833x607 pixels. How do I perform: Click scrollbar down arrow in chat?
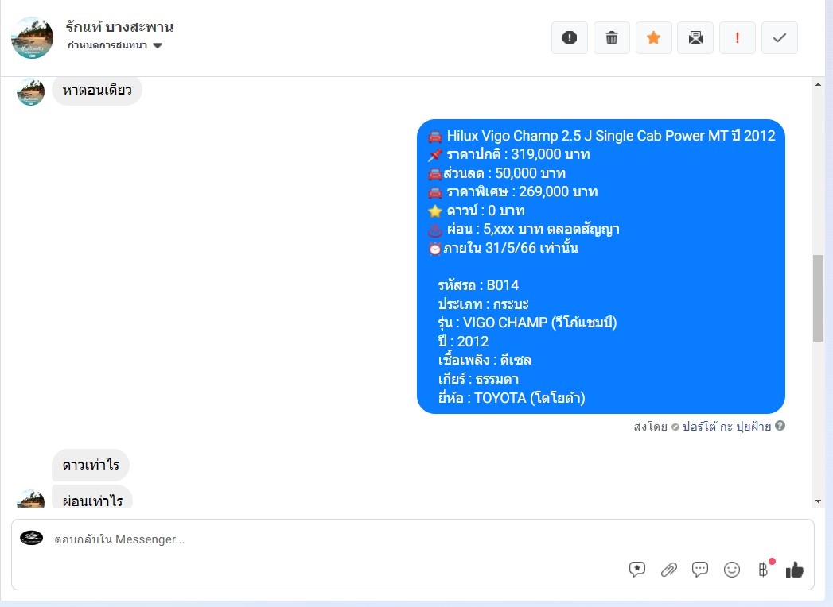(x=818, y=501)
